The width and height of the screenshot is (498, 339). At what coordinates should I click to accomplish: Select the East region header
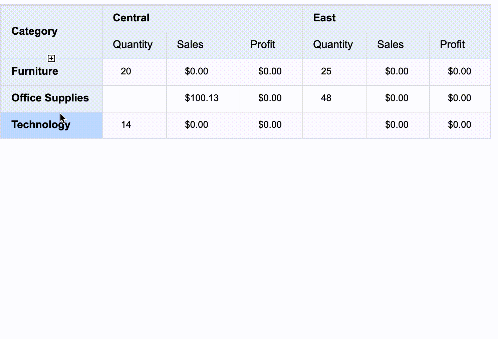[324, 18]
